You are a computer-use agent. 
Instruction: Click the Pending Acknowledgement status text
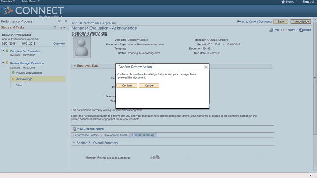144,53
